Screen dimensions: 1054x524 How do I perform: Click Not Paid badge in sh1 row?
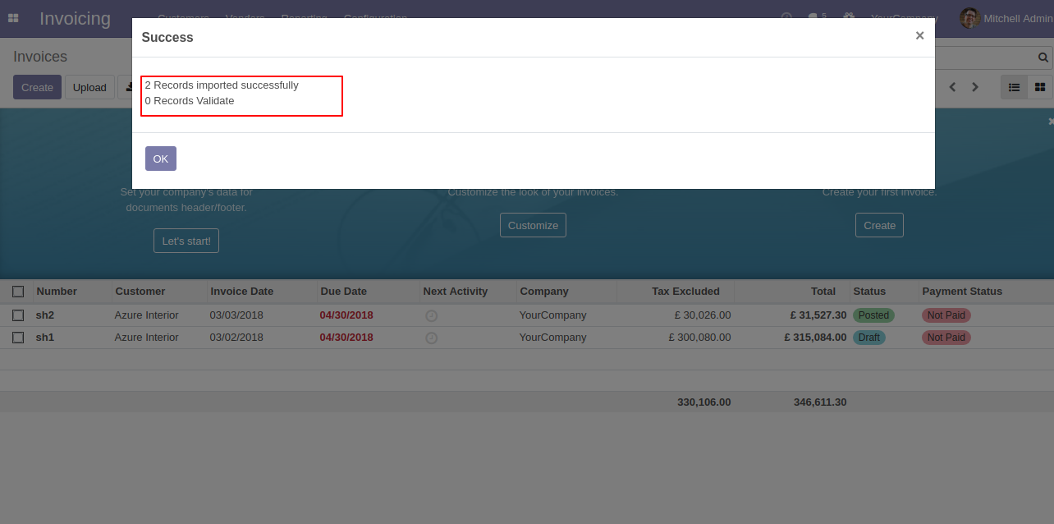tap(946, 338)
